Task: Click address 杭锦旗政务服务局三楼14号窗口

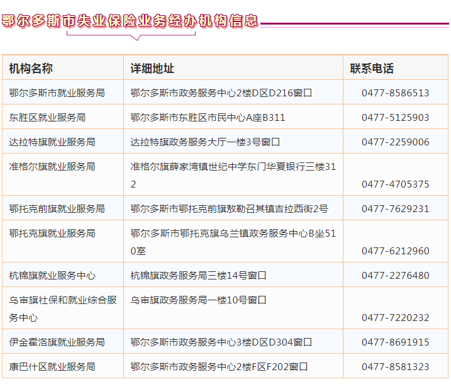Action: point(199,275)
